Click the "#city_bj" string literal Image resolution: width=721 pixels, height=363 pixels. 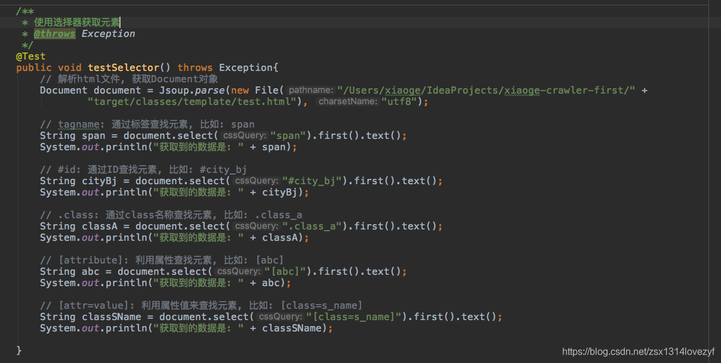[x=312, y=181]
